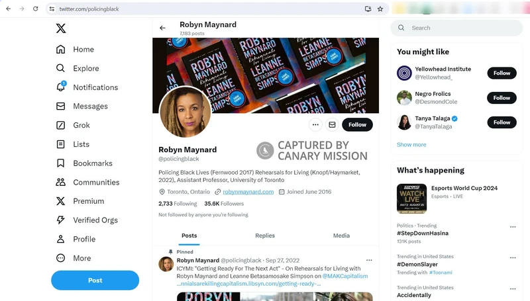530x301 pixels.
Task: Bookmark page with star icon
Action: point(380,9)
